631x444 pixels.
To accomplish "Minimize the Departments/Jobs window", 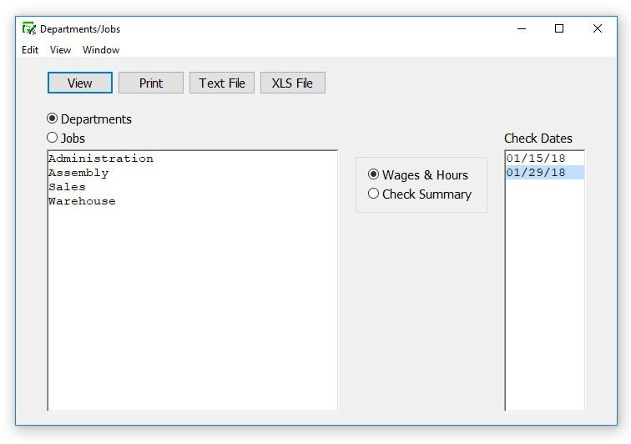I will [521, 28].
